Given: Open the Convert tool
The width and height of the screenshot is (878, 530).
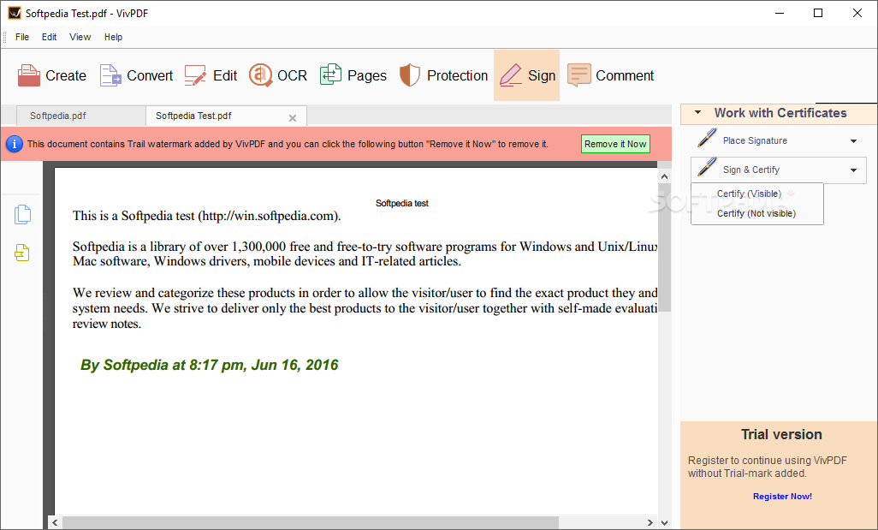Looking at the screenshot, I should [136, 75].
